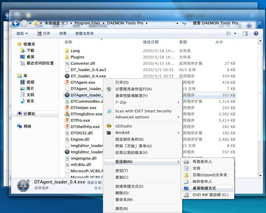266x213 pixels.
Task: Select 收藏夹 in navigation pane
Action: point(26,44)
